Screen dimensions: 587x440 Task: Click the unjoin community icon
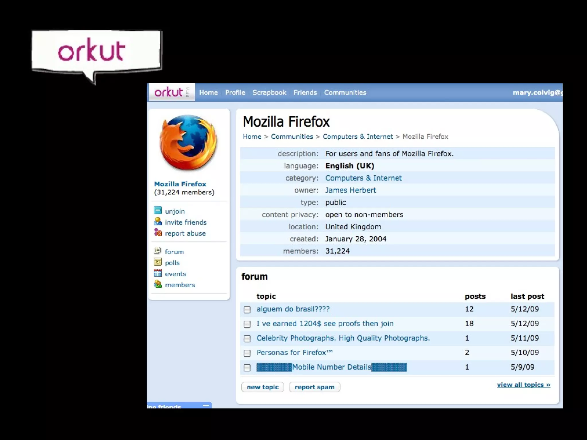click(x=158, y=211)
